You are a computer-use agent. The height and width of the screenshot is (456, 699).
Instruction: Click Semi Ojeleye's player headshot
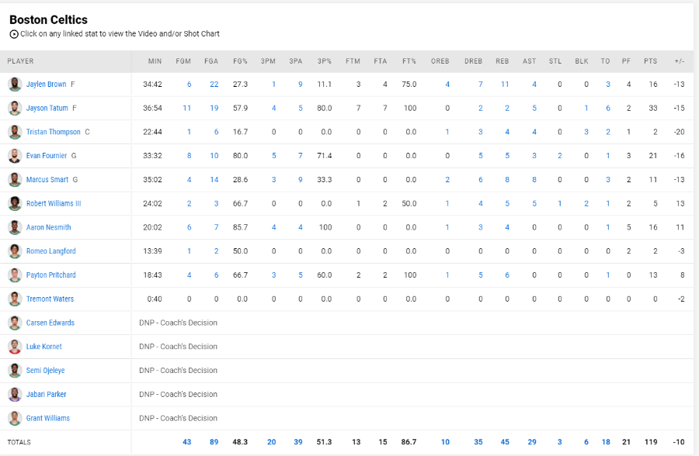[15, 371]
